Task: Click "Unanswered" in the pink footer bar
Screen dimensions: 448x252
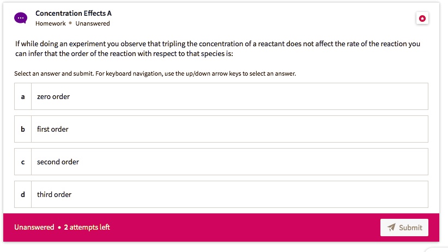Action: pos(34,227)
